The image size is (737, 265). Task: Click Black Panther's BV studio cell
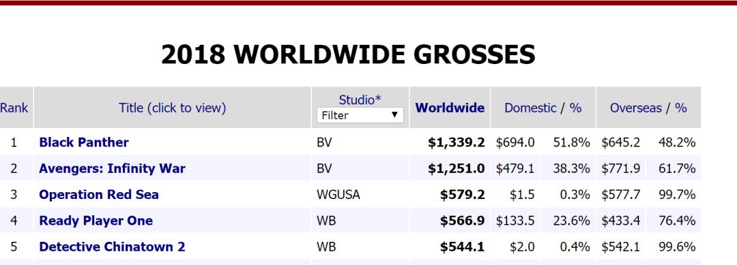(x=324, y=142)
